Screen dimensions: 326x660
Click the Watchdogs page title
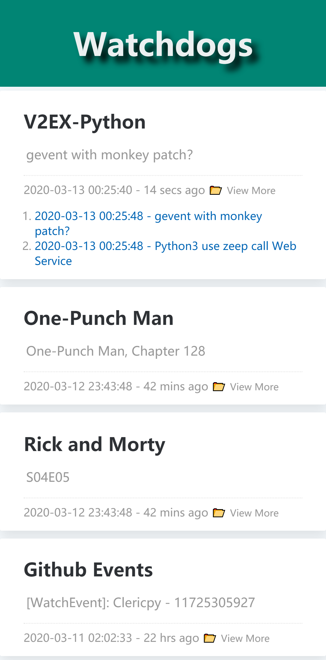pyautogui.click(x=163, y=44)
